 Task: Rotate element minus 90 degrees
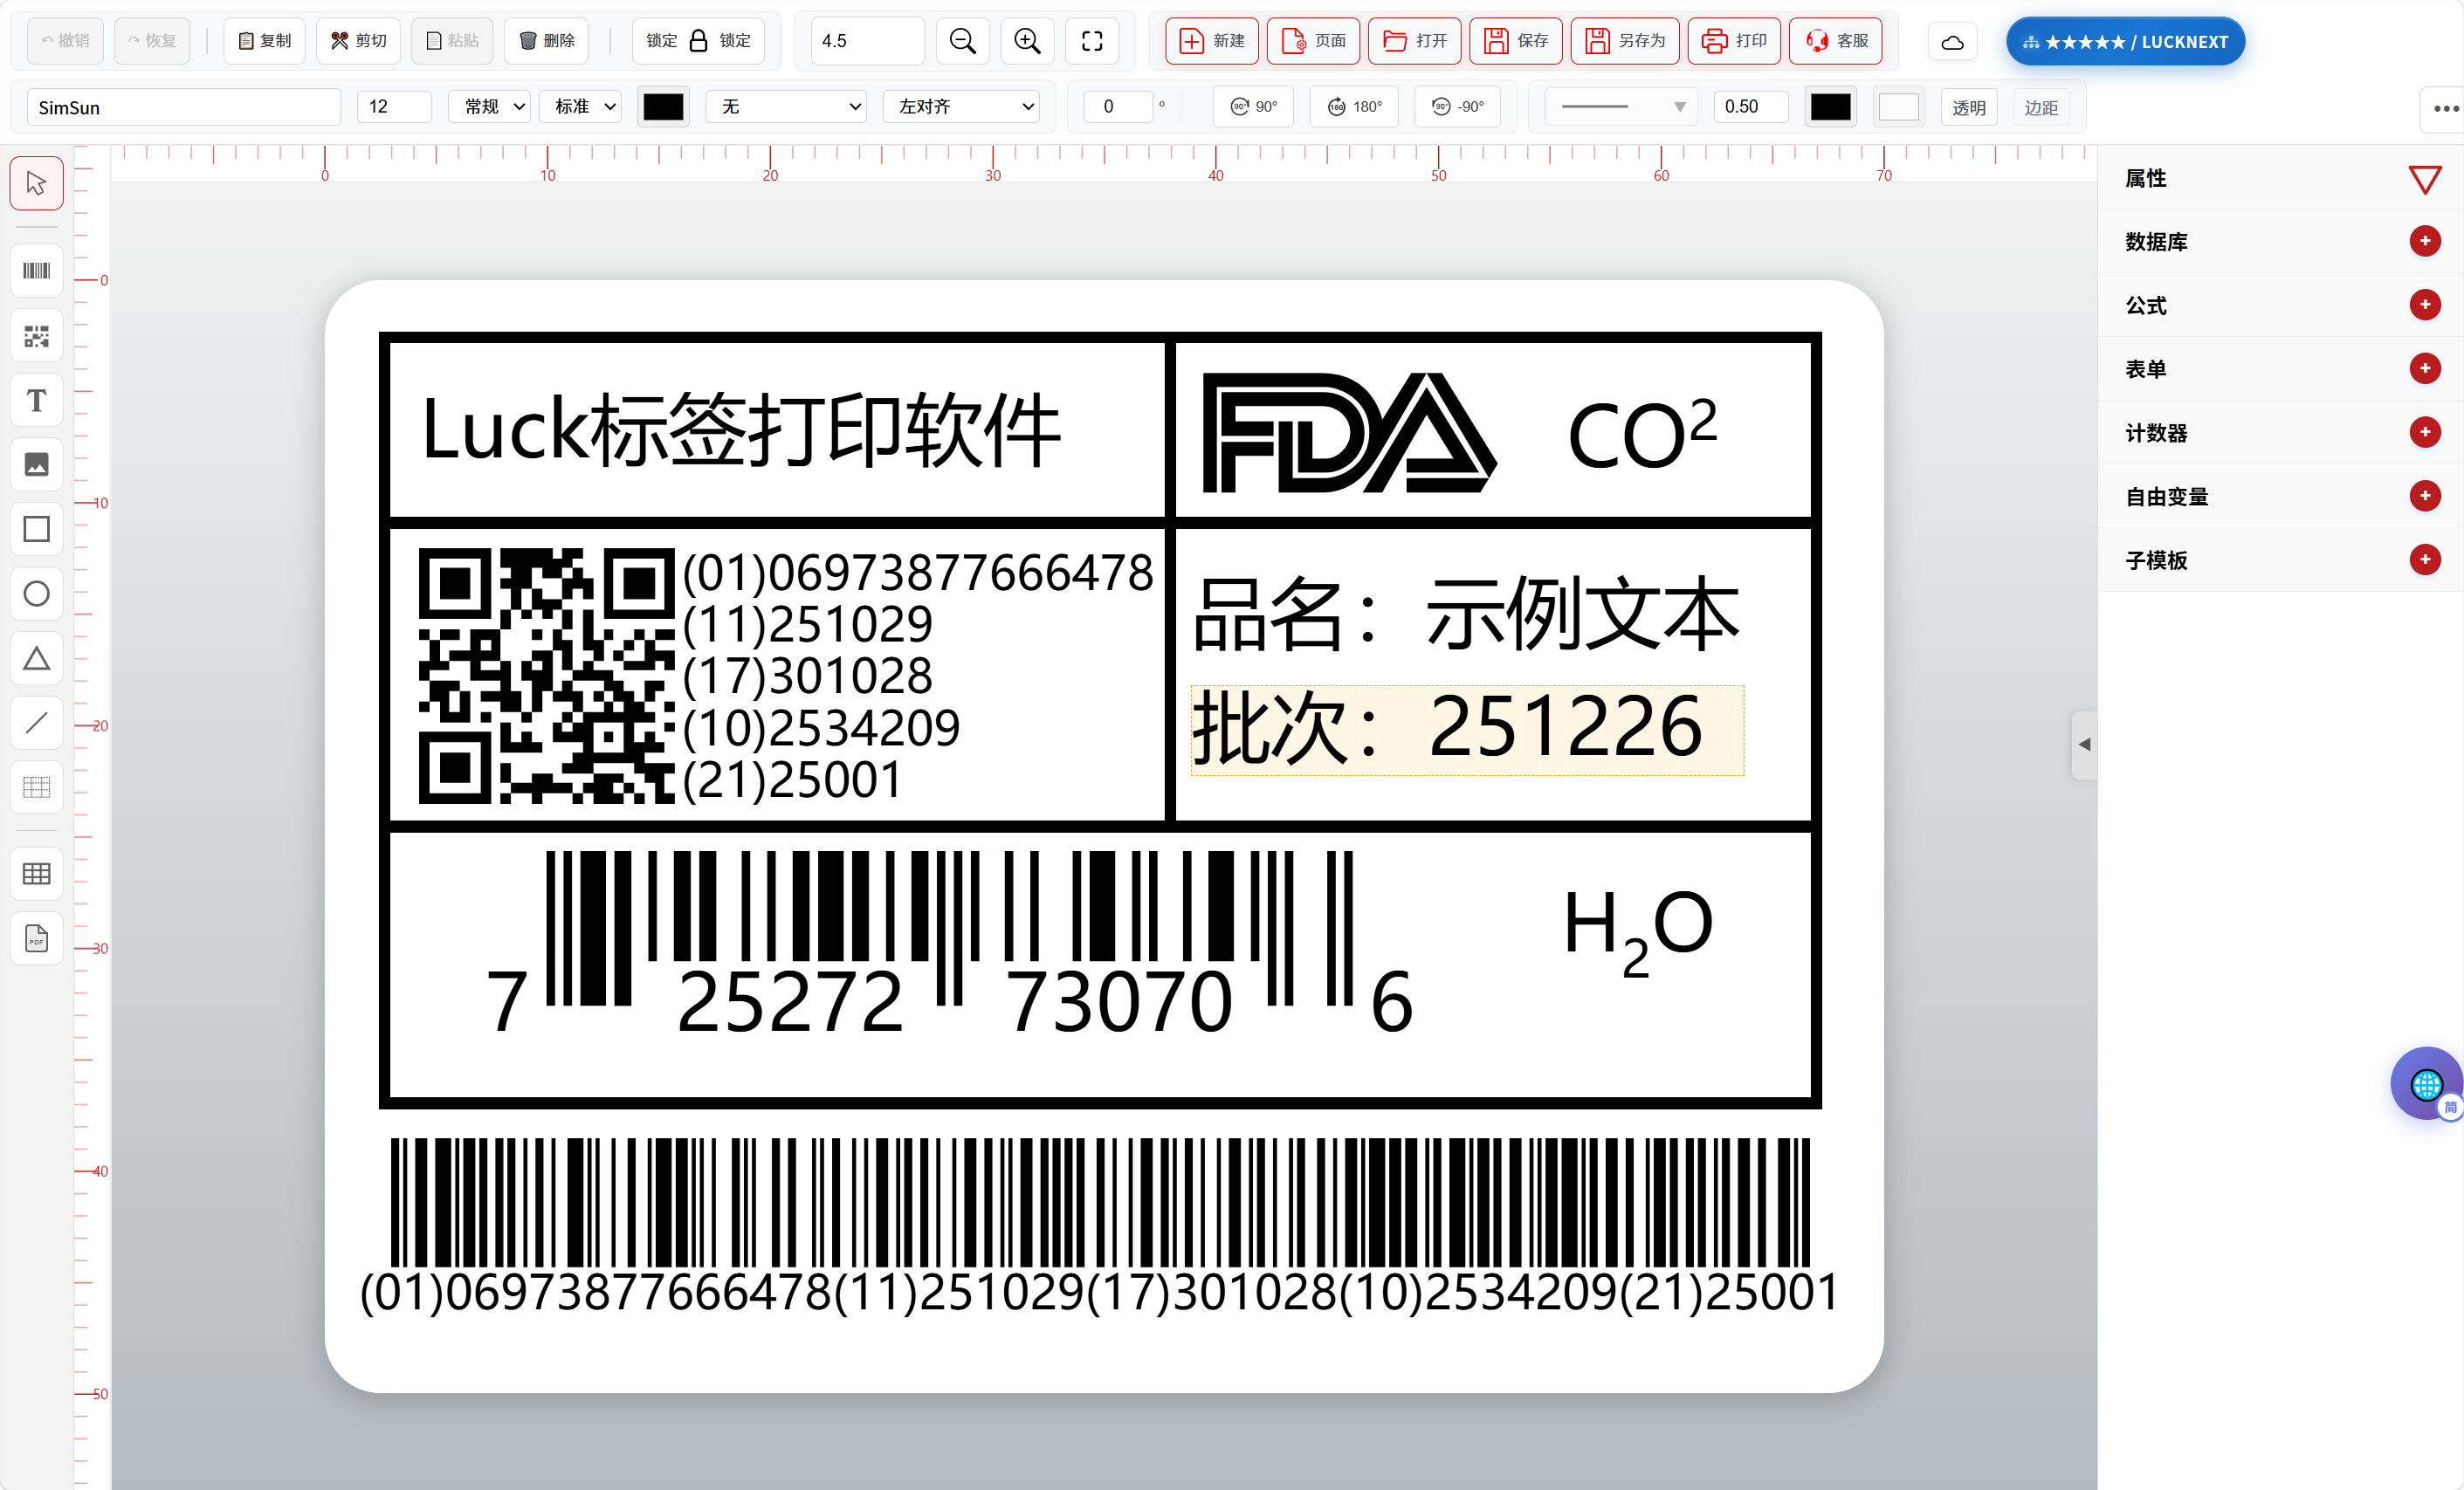coord(1458,107)
